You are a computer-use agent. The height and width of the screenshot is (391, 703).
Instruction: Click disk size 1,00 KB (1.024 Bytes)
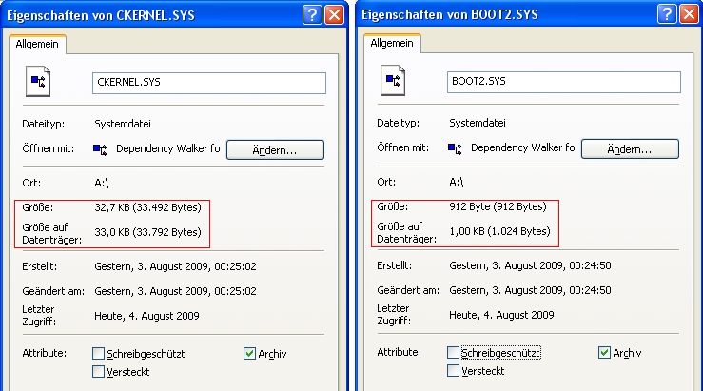[x=499, y=231]
